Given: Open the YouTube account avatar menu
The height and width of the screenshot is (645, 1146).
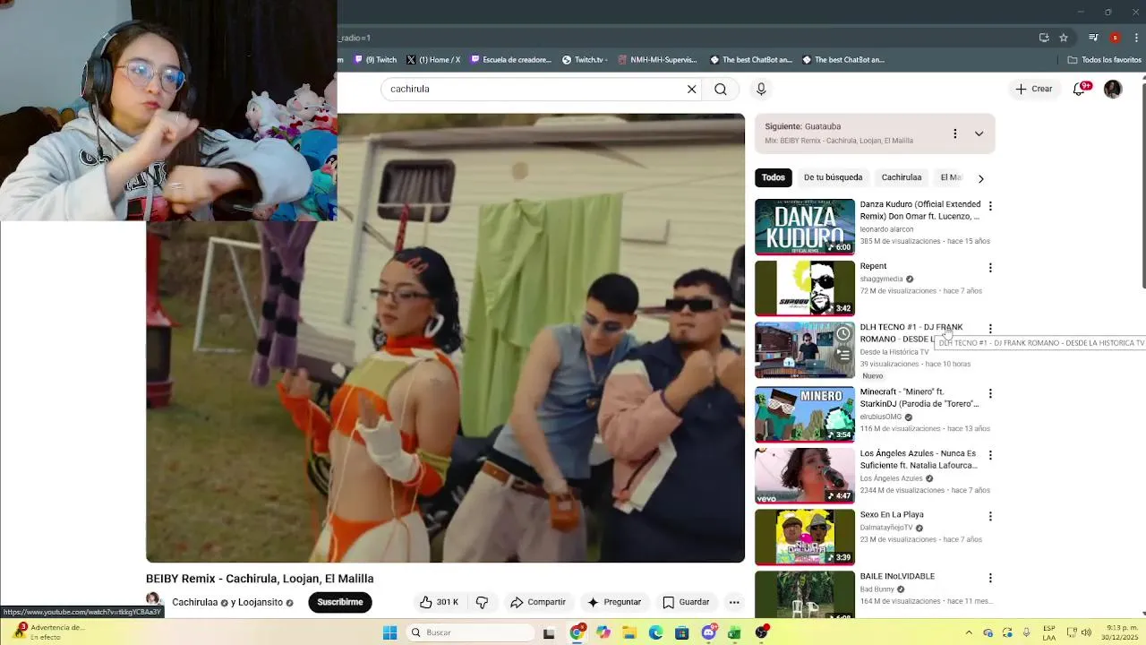Looking at the screenshot, I should pyautogui.click(x=1113, y=89).
